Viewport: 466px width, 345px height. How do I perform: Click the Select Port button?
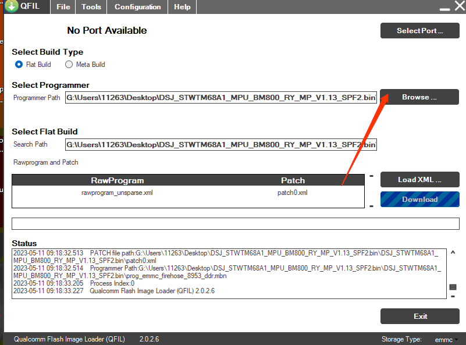tap(419, 31)
